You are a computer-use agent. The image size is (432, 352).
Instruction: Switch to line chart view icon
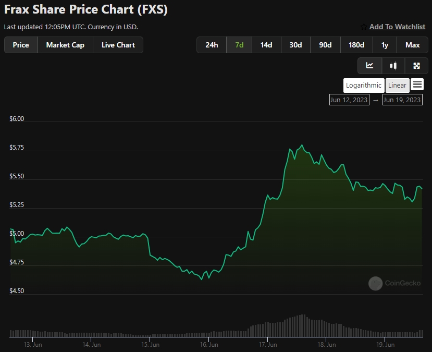click(x=370, y=66)
